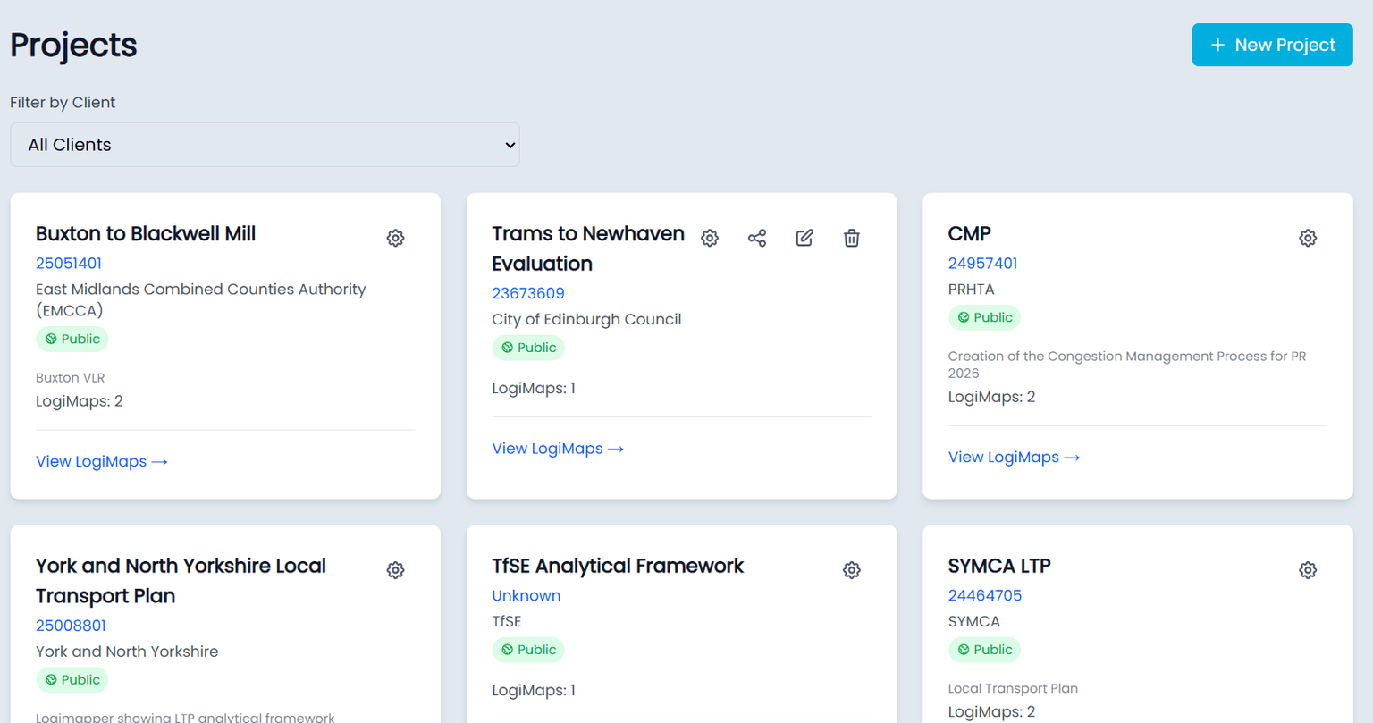Click the Public badge on the CMP card
The image size is (1373, 723).
click(x=984, y=317)
